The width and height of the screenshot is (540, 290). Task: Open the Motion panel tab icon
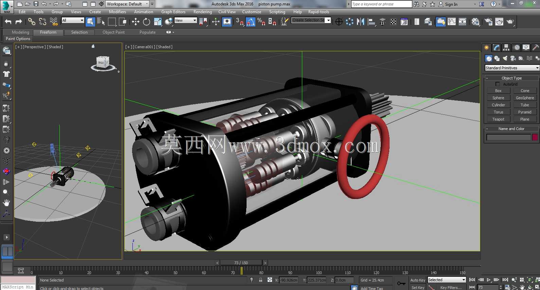click(517, 48)
